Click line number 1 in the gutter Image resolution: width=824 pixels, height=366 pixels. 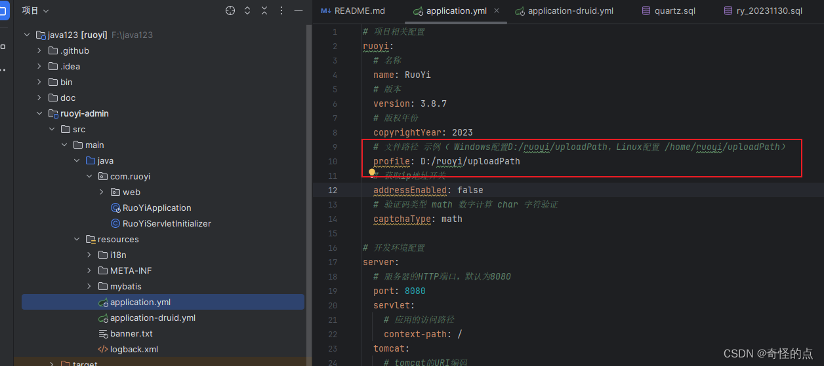335,31
